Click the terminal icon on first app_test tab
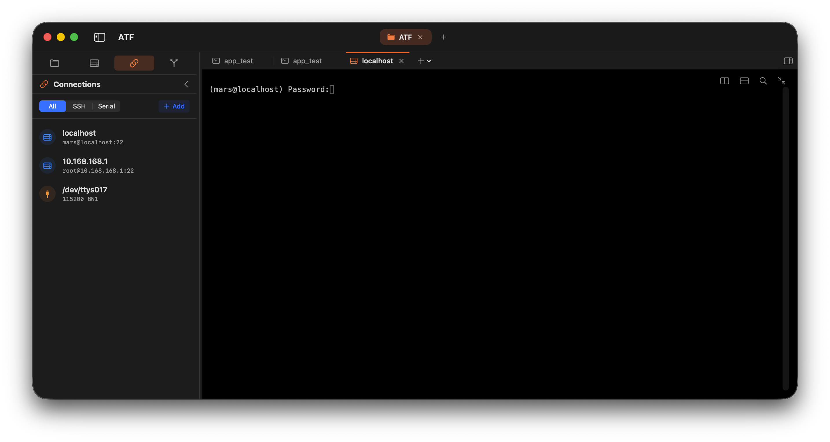Viewport: 830px width, 442px height. tap(216, 61)
